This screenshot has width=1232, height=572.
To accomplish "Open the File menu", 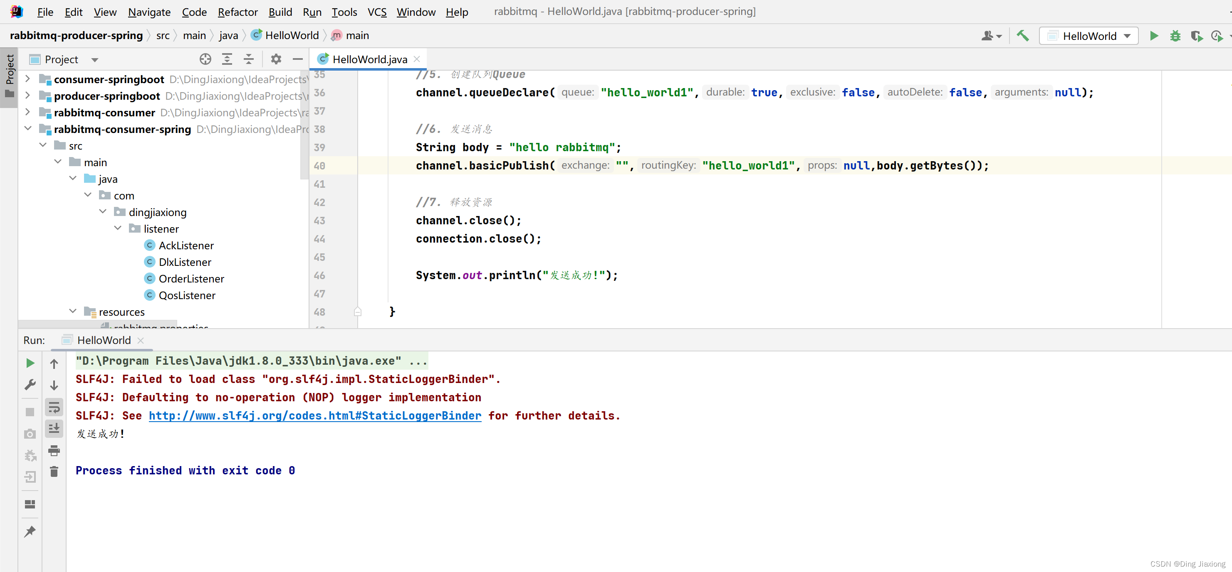I will [x=45, y=12].
